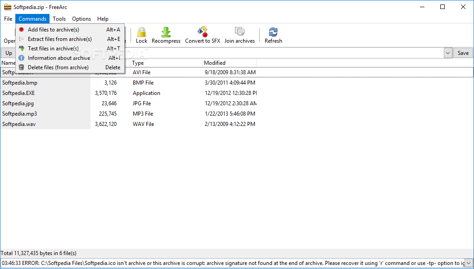Select the Softpedia.EXE file
Image resolution: width=474 pixels, height=269 pixels.
pyautogui.click(x=18, y=93)
